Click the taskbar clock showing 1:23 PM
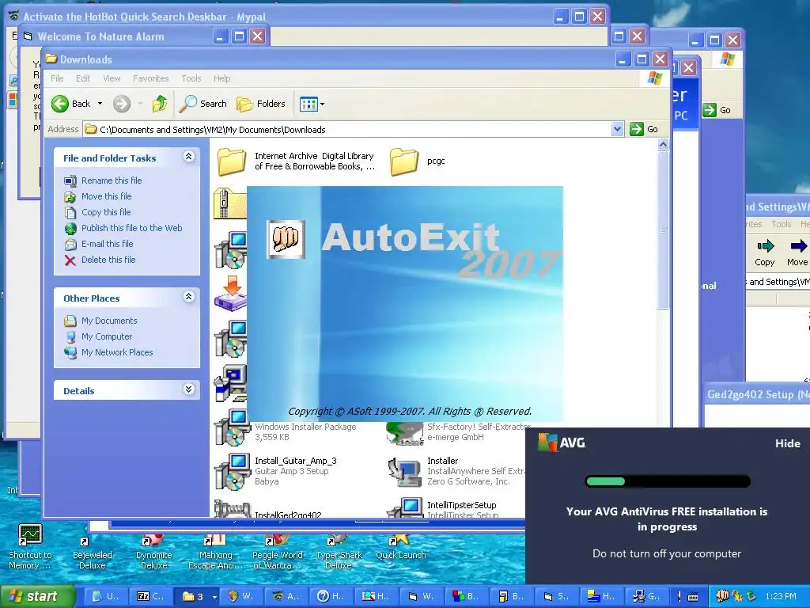Image resolution: width=810 pixels, height=608 pixels. coord(781,596)
